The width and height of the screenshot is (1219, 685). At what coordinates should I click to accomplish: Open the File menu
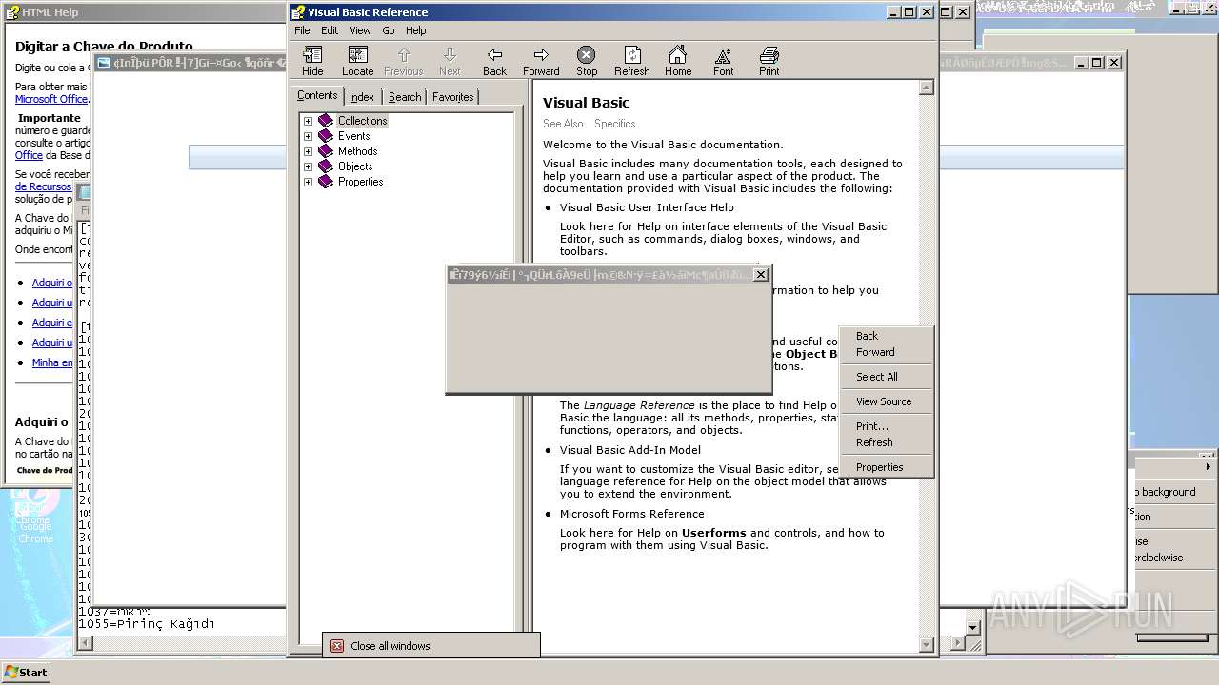coord(302,30)
